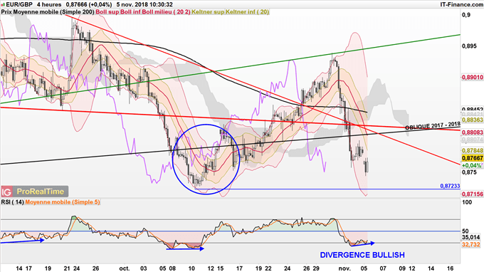Screen dimensions: 484x272
Task: Click the 0,87233 blue support level label
Action: tap(450, 186)
